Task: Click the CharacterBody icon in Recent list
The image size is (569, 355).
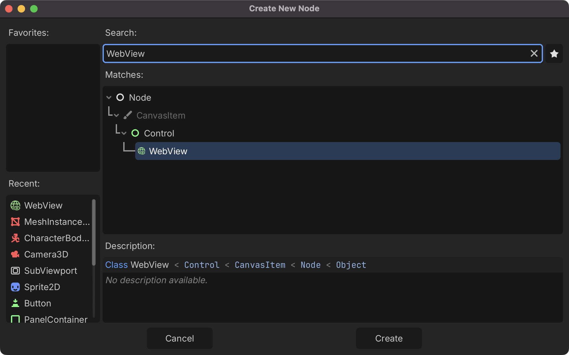Action: tap(15, 238)
